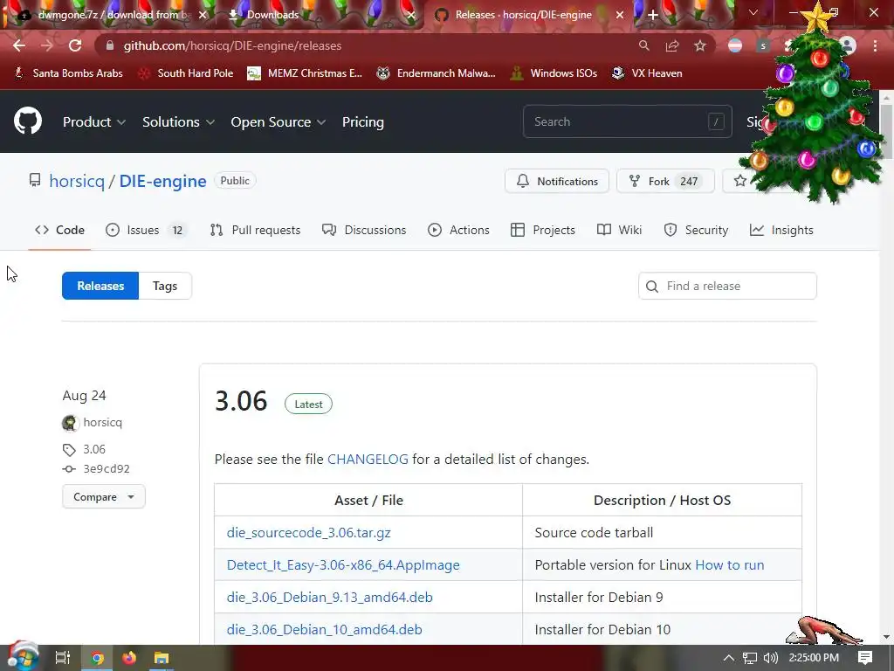Open Windows ISOs bookmark
This screenshot has height=671, width=894.
point(554,73)
